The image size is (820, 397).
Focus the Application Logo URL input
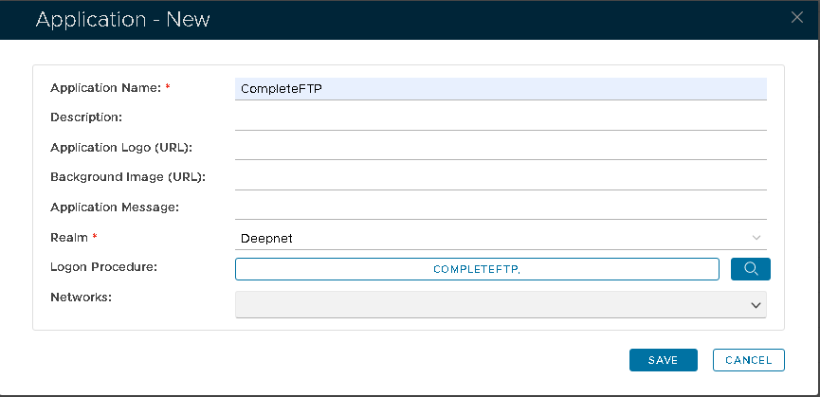pos(501,148)
